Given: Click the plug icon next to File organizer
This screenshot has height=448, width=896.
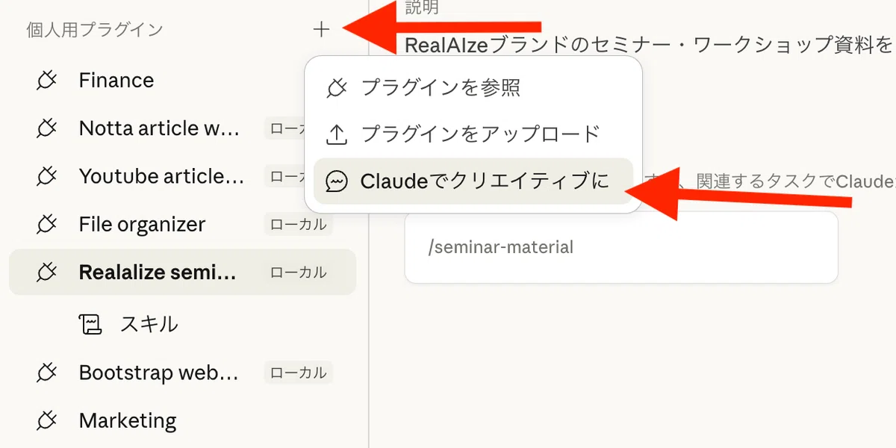Looking at the screenshot, I should click(47, 224).
